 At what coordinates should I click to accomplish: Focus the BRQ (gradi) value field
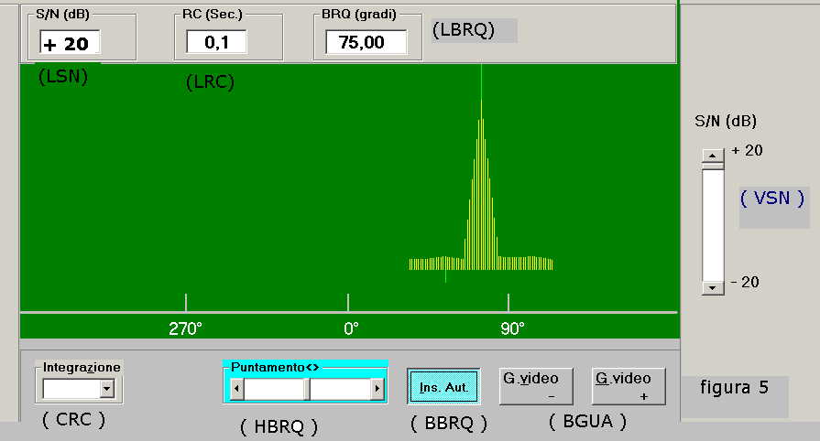click(366, 42)
